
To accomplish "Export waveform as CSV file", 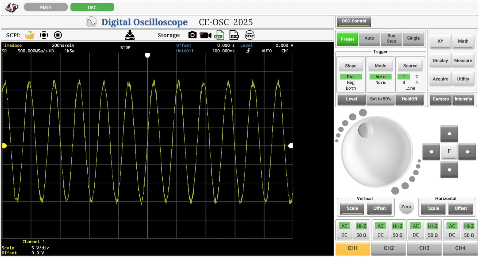I will (219, 35).
